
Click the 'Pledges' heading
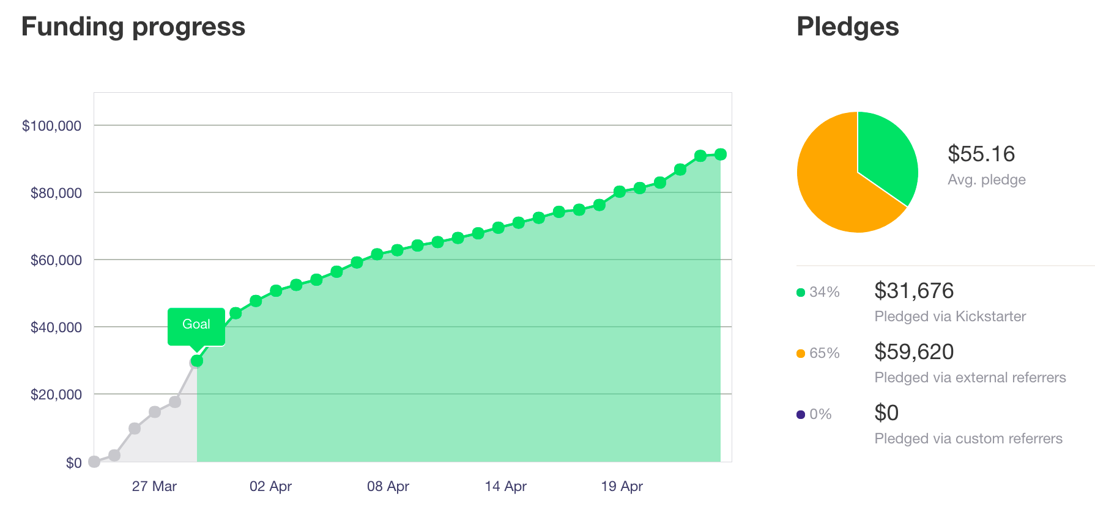[848, 27]
